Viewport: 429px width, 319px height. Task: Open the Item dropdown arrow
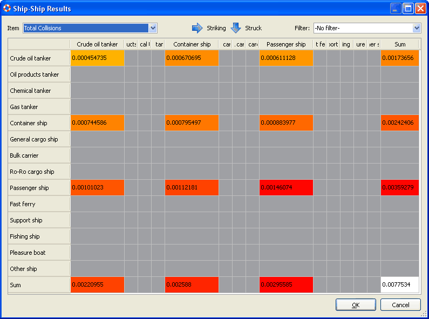pyautogui.click(x=153, y=28)
